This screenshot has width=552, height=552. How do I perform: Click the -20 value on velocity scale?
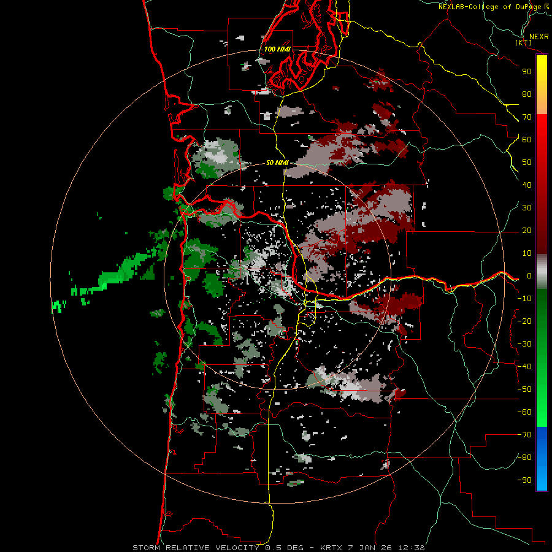tap(524, 321)
